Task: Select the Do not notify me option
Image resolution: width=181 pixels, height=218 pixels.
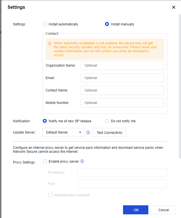Action: 107,121
